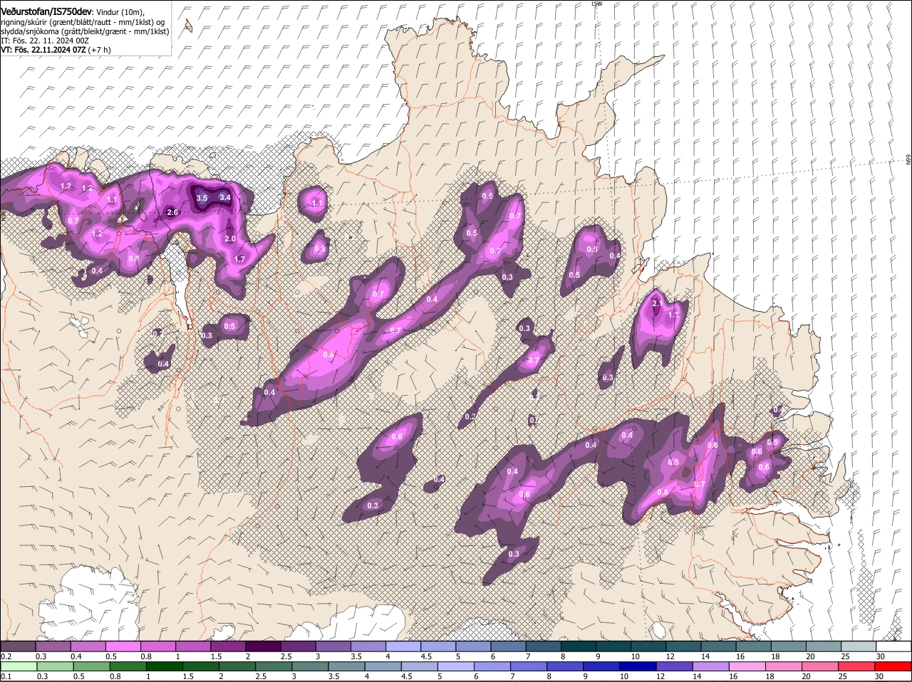The height and width of the screenshot is (682, 912).
Task: Click the 2.0 value label on the map
Action: point(230,239)
